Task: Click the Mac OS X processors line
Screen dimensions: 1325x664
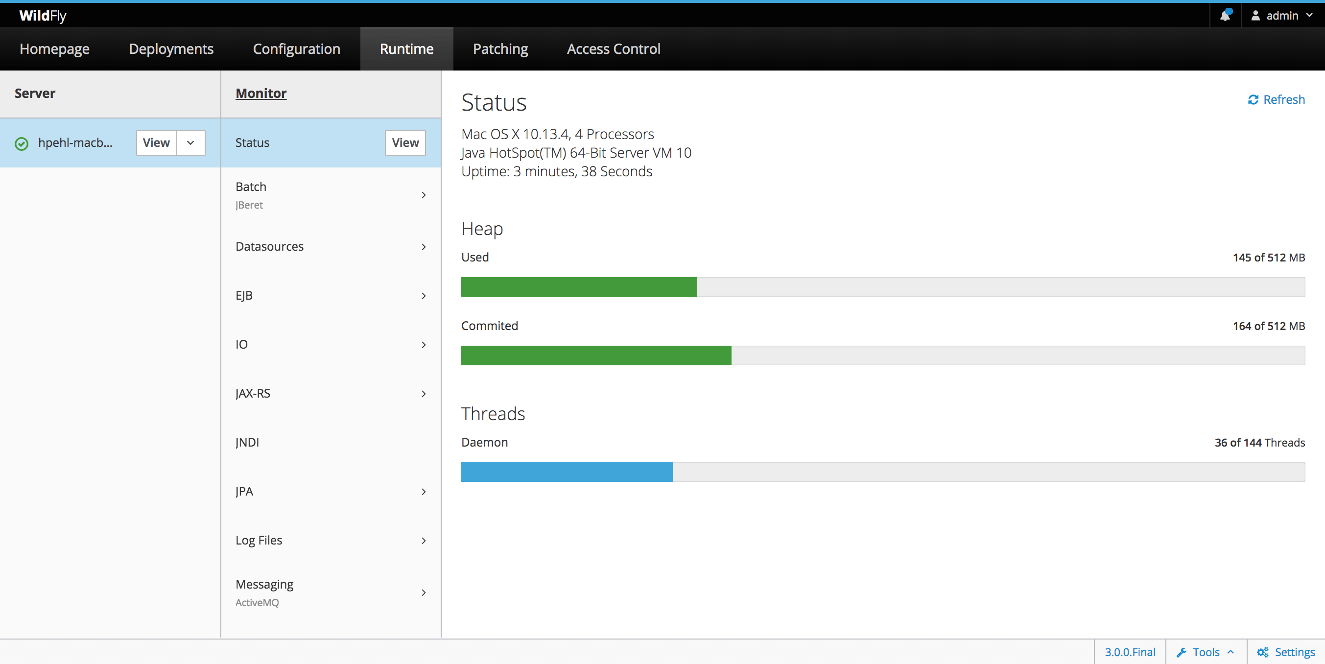Action: (558, 134)
